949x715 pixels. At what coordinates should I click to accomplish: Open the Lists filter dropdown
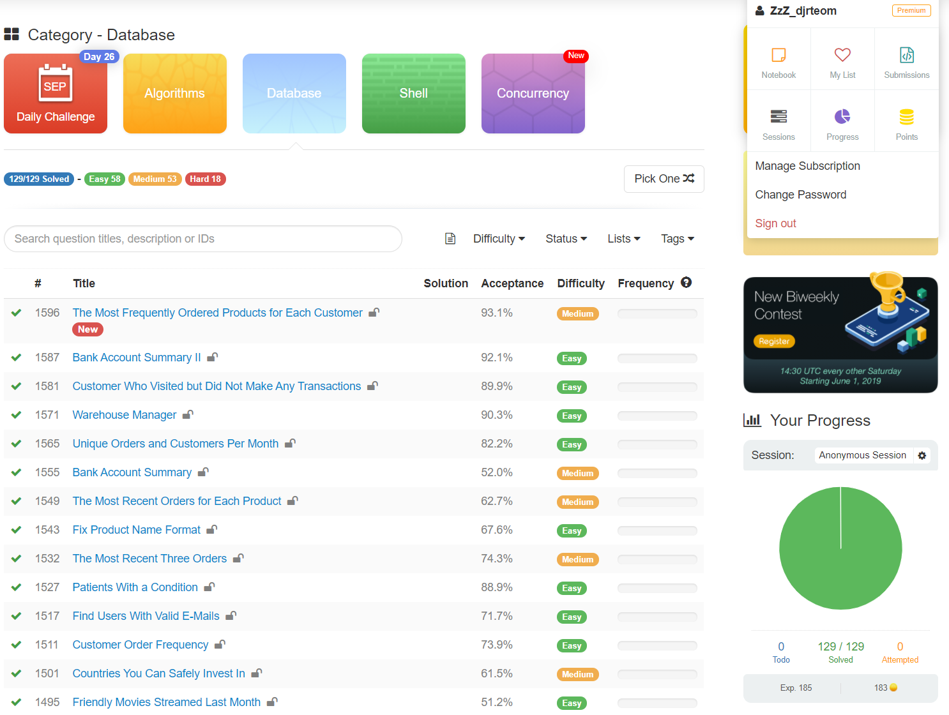pyautogui.click(x=624, y=239)
